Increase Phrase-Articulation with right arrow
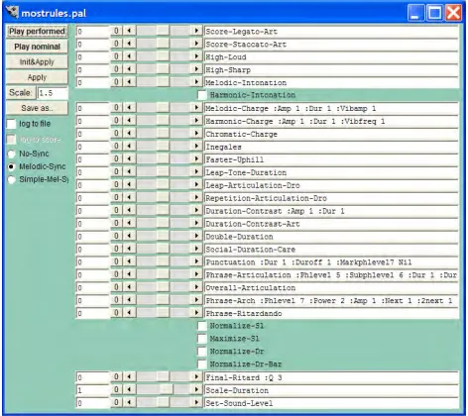Screen dimensions: 468x416 click(196, 274)
